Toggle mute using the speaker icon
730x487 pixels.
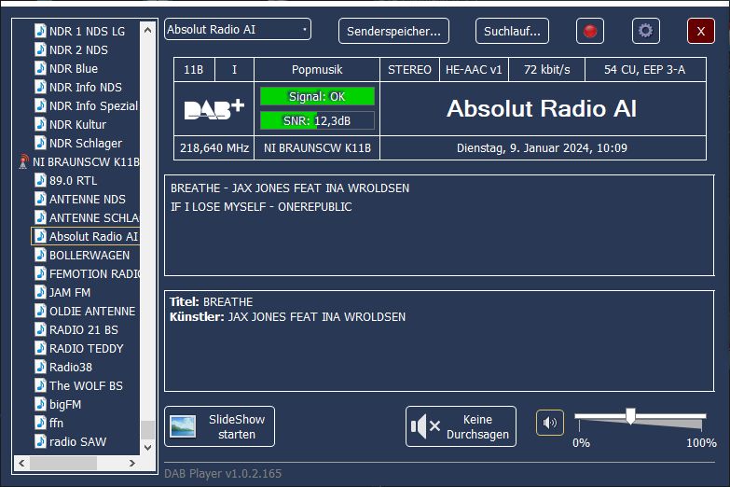coord(550,423)
